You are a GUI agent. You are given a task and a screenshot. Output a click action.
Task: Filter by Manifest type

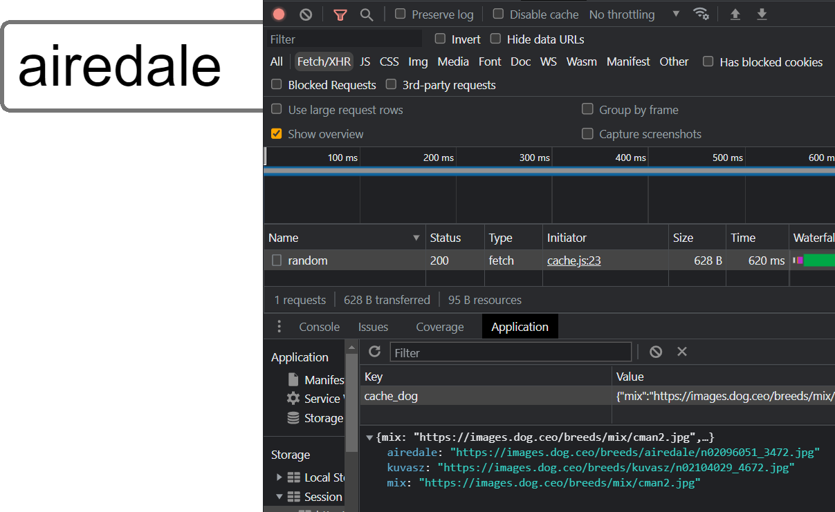[x=628, y=61]
